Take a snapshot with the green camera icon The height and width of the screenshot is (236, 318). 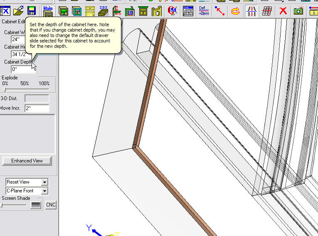coord(298,11)
